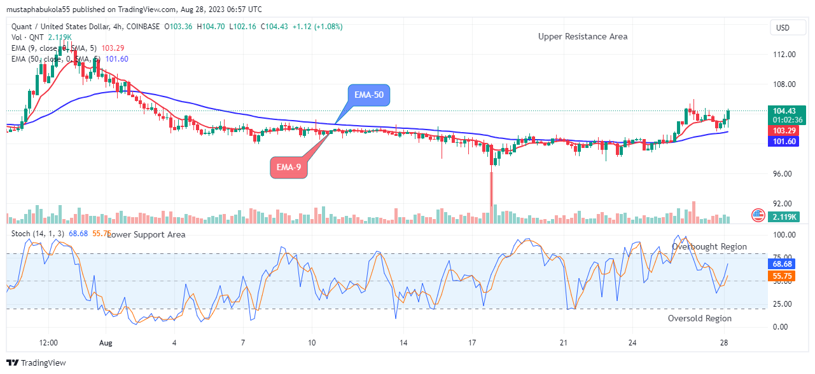This screenshot has height=374, width=815.
Task: Select the Overbought Region text annotation
Action: coord(709,246)
